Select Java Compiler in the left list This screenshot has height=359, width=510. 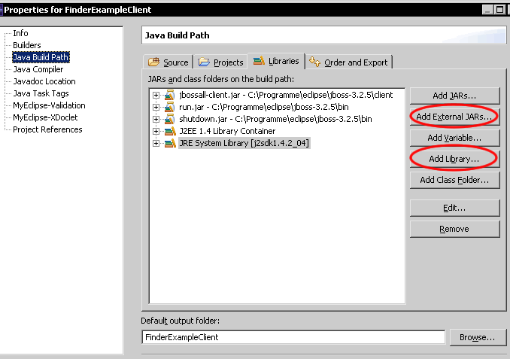click(x=38, y=69)
